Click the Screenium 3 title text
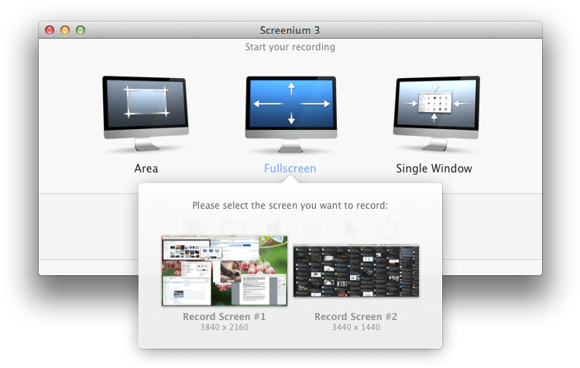Viewport: 580px width, 368px height. pyautogui.click(x=290, y=30)
